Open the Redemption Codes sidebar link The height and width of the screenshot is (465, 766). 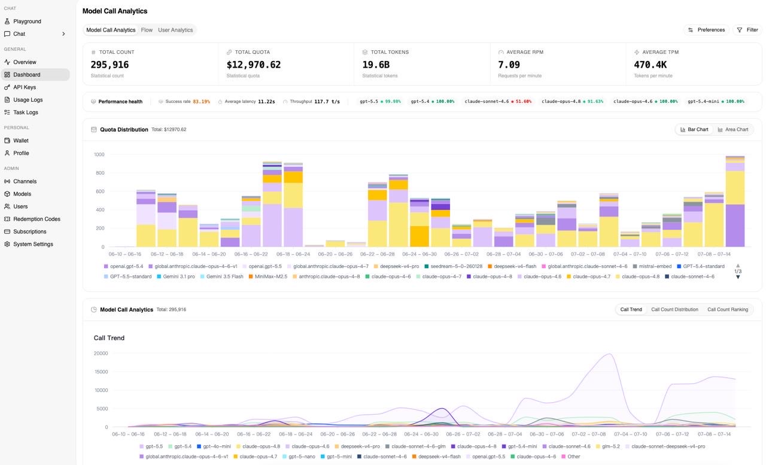35,218
